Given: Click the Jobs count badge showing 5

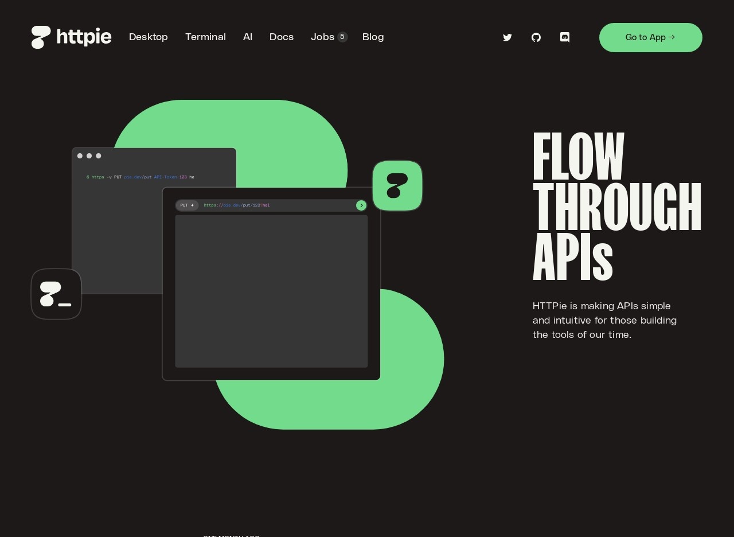Looking at the screenshot, I should [x=342, y=37].
